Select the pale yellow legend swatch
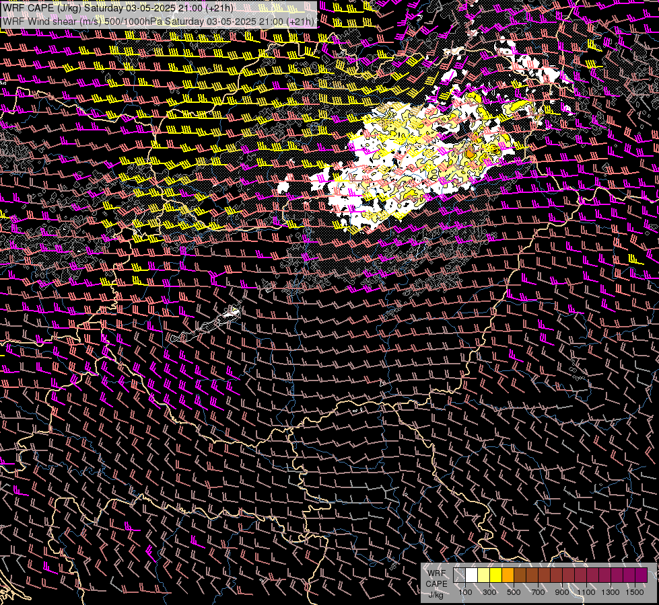 point(484,575)
